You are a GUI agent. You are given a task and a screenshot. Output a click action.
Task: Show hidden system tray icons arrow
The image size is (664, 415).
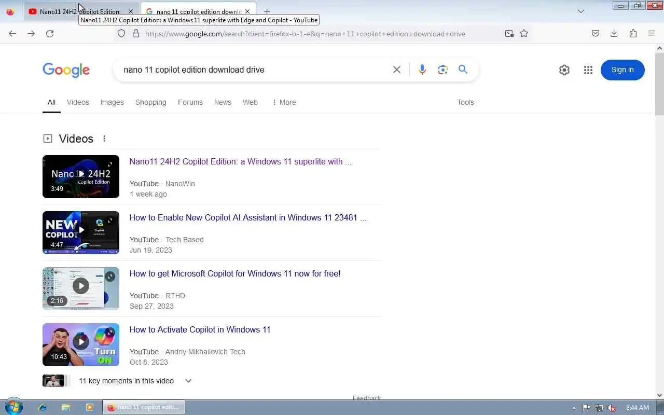tap(574, 408)
